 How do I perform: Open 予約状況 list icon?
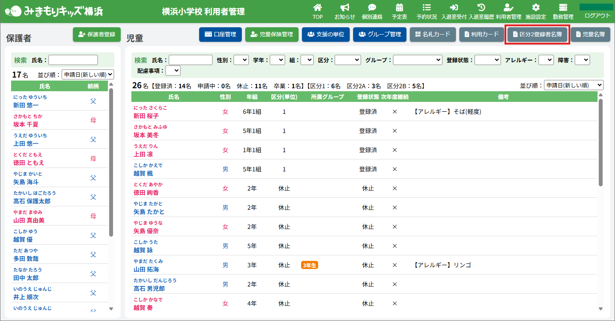click(x=426, y=8)
